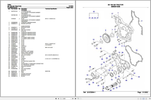Click the 'Technical Specification' column header
151x100 pixels.
click(51, 9)
